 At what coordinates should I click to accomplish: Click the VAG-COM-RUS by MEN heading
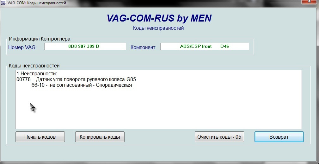159,18
